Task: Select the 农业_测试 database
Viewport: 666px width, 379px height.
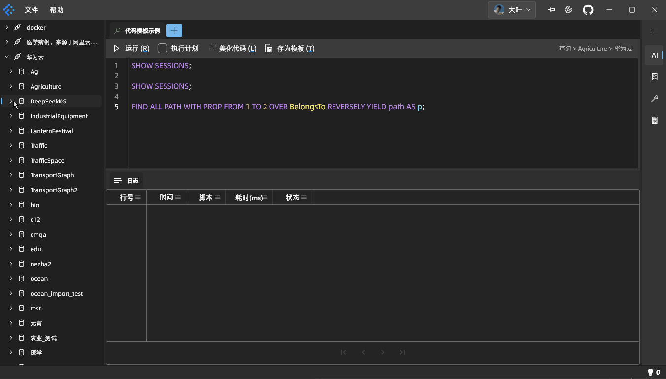Action: (44, 338)
